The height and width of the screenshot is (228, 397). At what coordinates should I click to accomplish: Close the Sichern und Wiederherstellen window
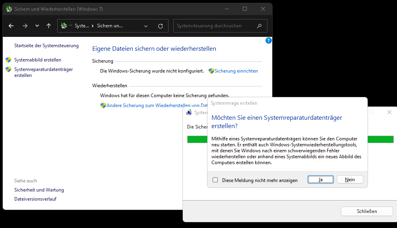pos(263,9)
